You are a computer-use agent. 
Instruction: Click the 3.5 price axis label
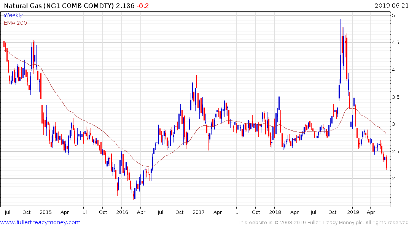pyautogui.click(x=396, y=97)
